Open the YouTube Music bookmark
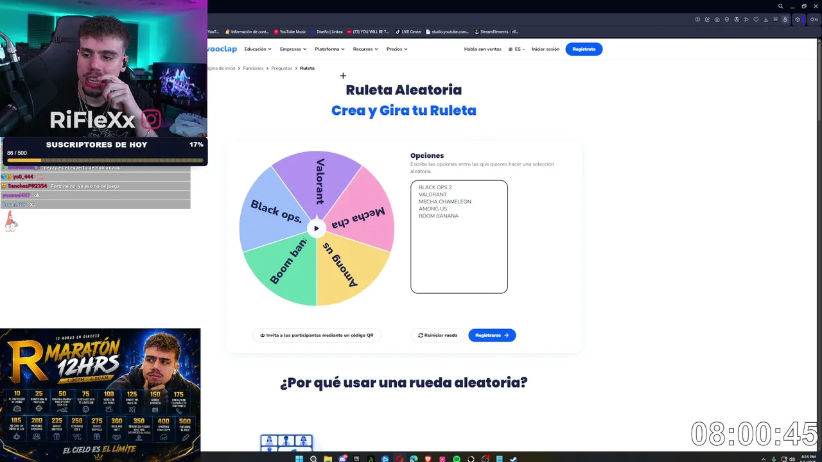Image resolution: width=822 pixels, height=462 pixels. click(x=290, y=31)
